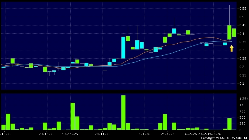Screen dimensions: 249x140
Task: Click the volume bar above the 13-11-25 label
Action: point(73,116)
